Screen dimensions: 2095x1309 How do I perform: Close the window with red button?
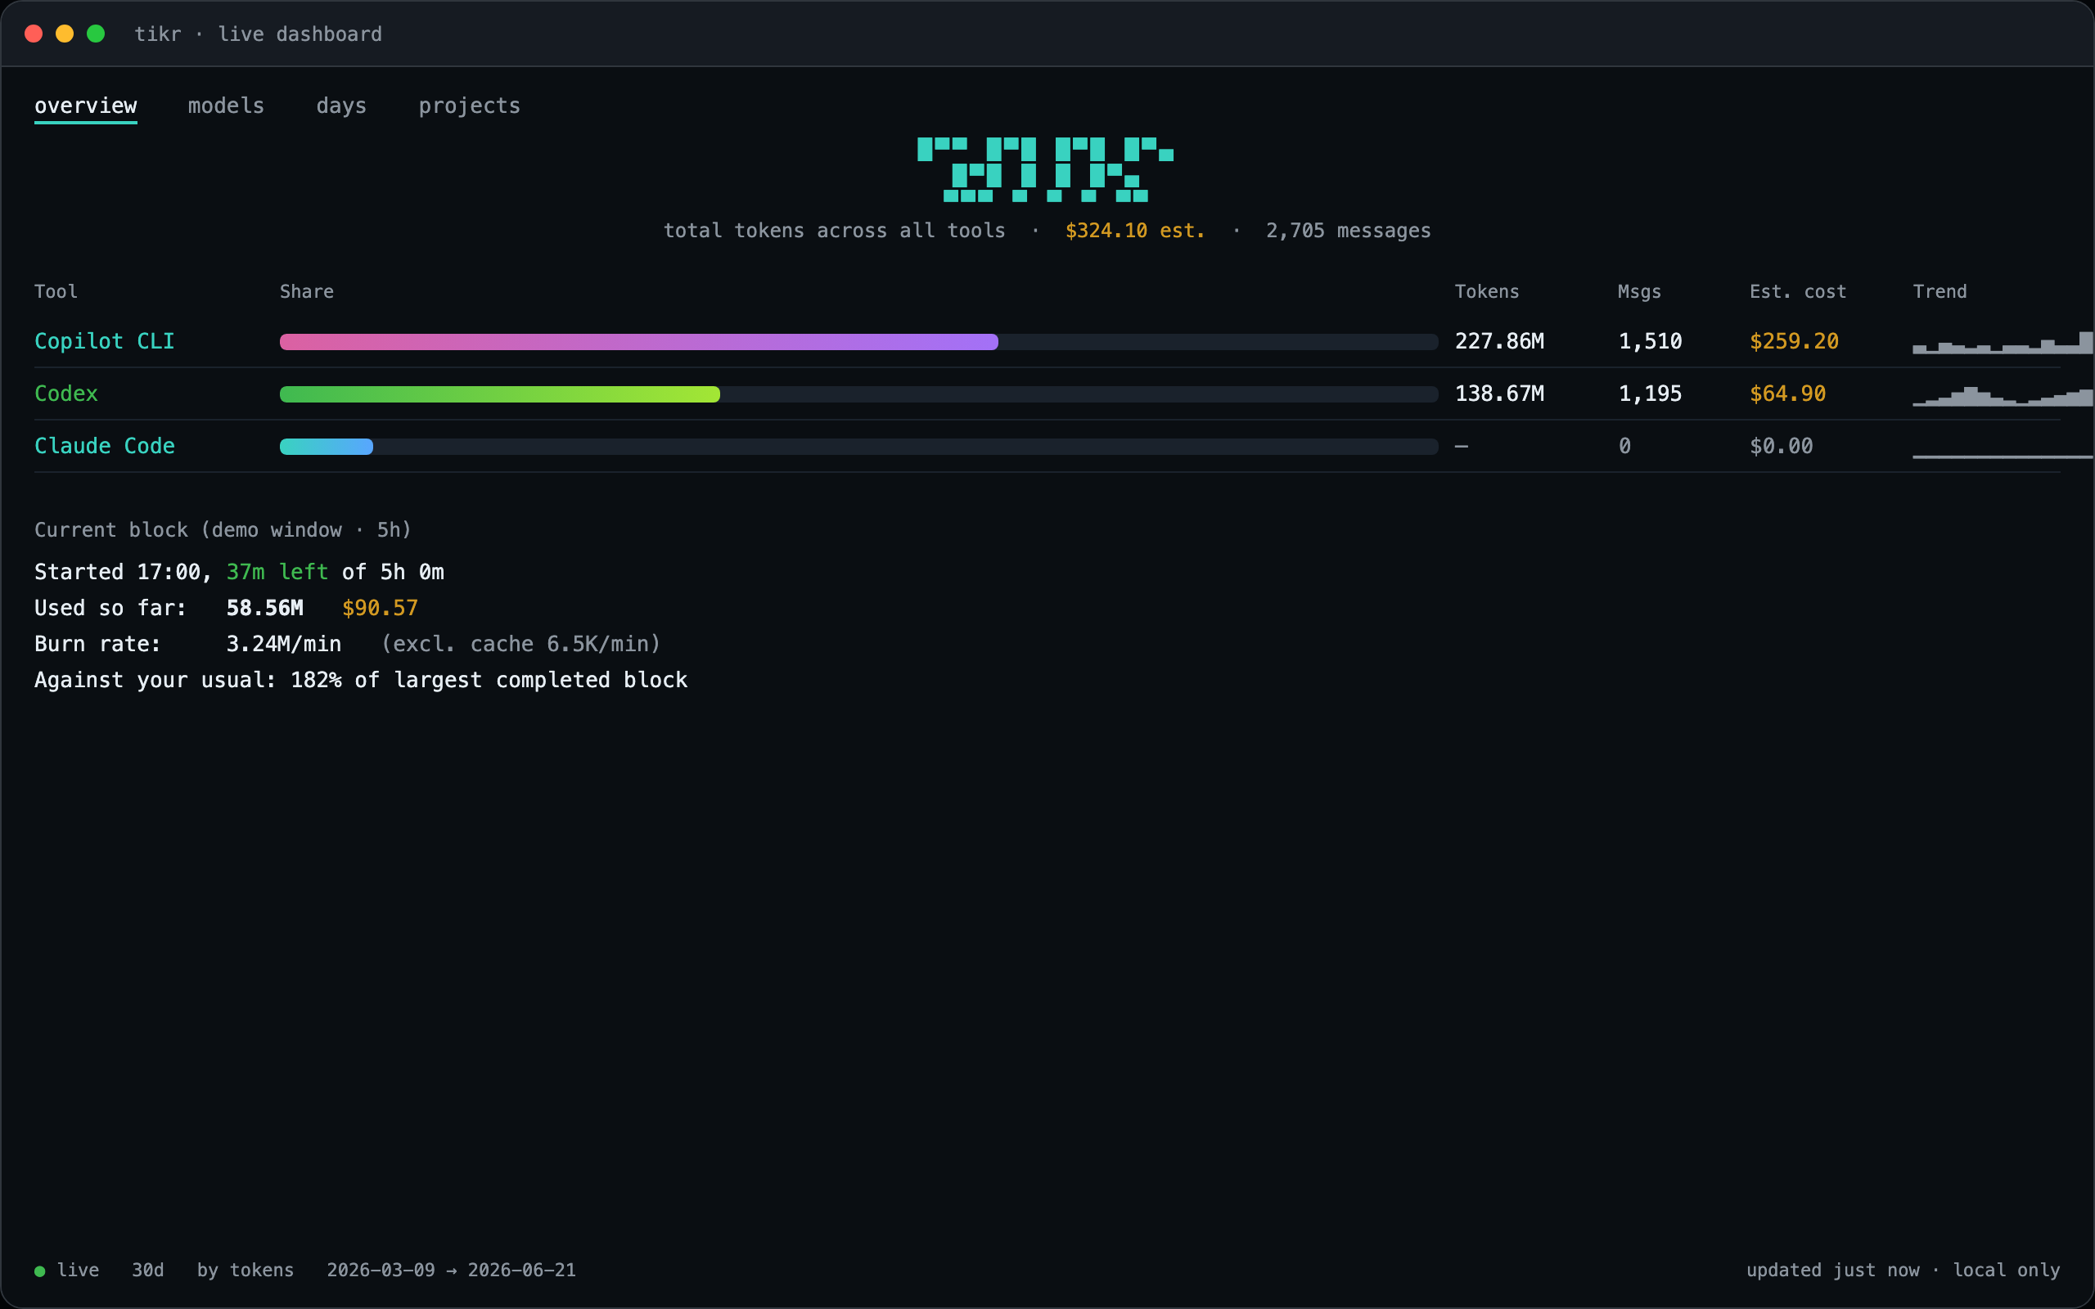[x=34, y=34]
